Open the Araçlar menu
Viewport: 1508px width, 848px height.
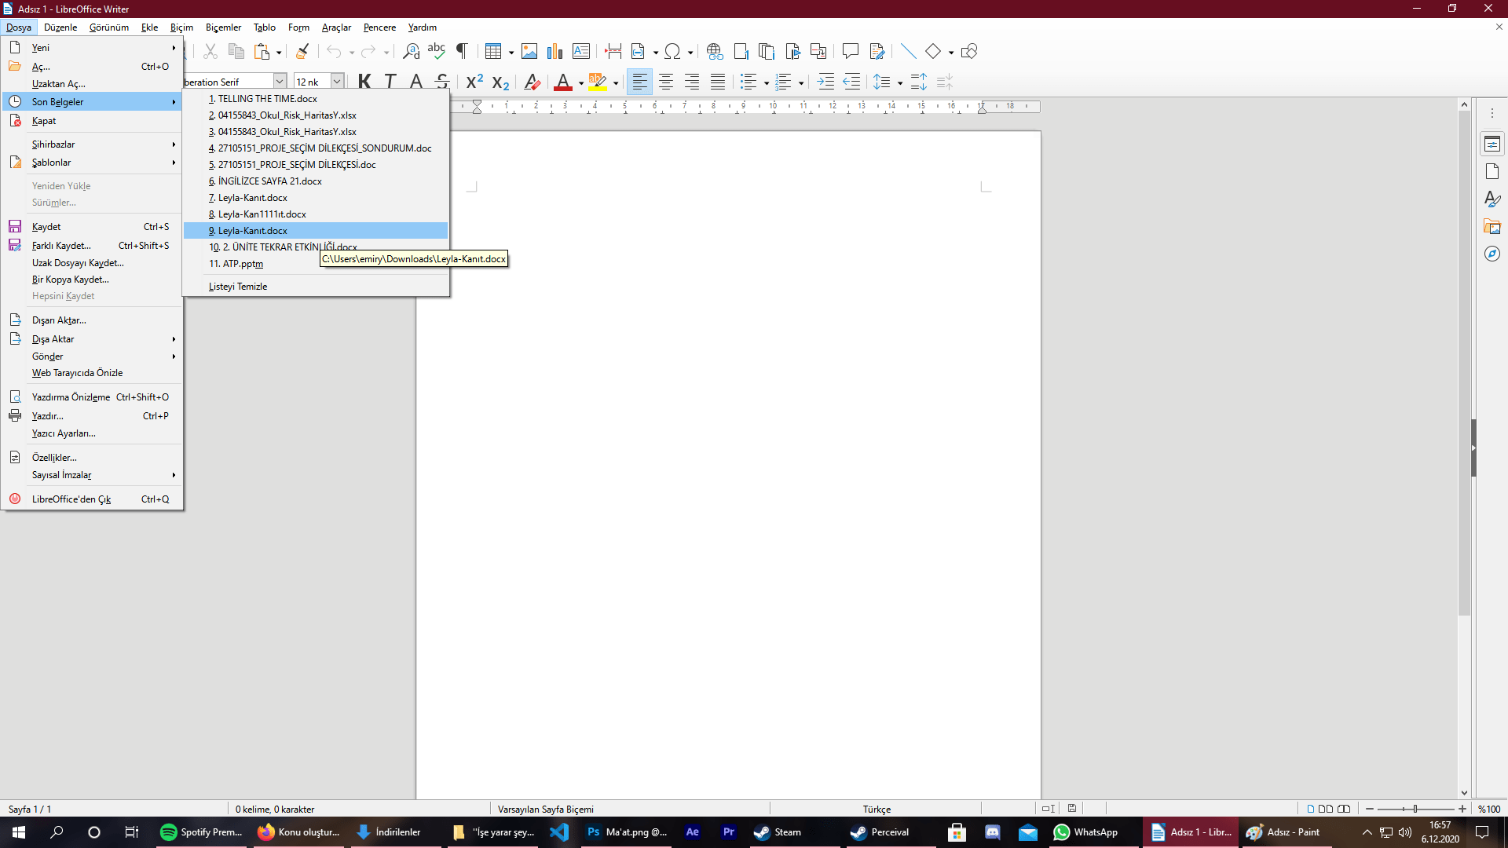pos(336,27)
